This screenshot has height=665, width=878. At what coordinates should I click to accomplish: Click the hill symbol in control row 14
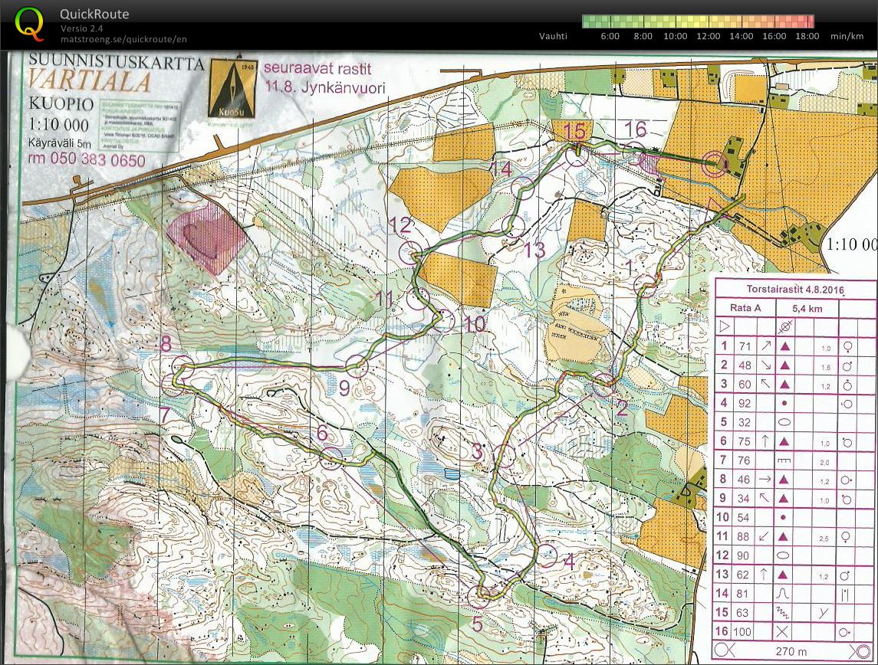coord(784,593)
